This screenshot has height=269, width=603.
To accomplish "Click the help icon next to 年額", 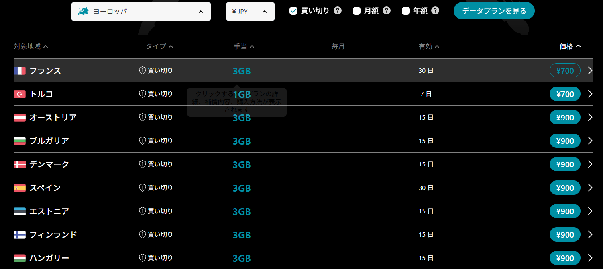I will tap(435, 11).
